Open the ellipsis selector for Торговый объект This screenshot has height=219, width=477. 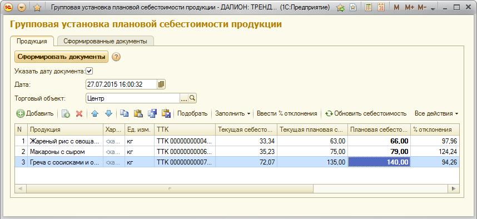[x=185, y=98]
